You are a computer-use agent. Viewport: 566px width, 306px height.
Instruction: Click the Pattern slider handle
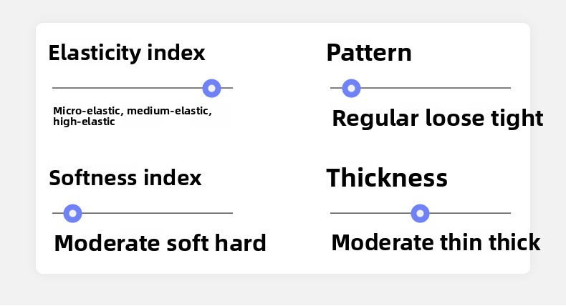(351, 88)
